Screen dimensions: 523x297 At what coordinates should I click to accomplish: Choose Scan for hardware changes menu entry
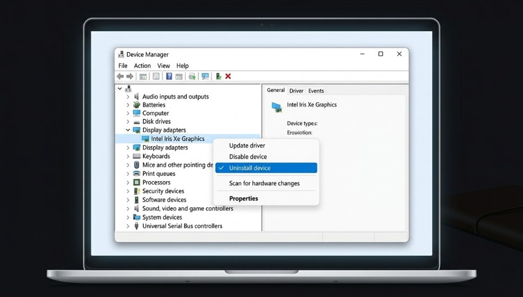(x=266, y=183)
